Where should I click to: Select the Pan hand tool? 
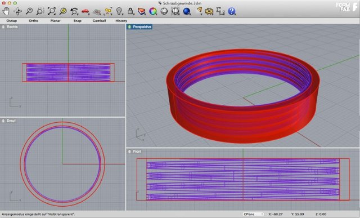(6, 11)
